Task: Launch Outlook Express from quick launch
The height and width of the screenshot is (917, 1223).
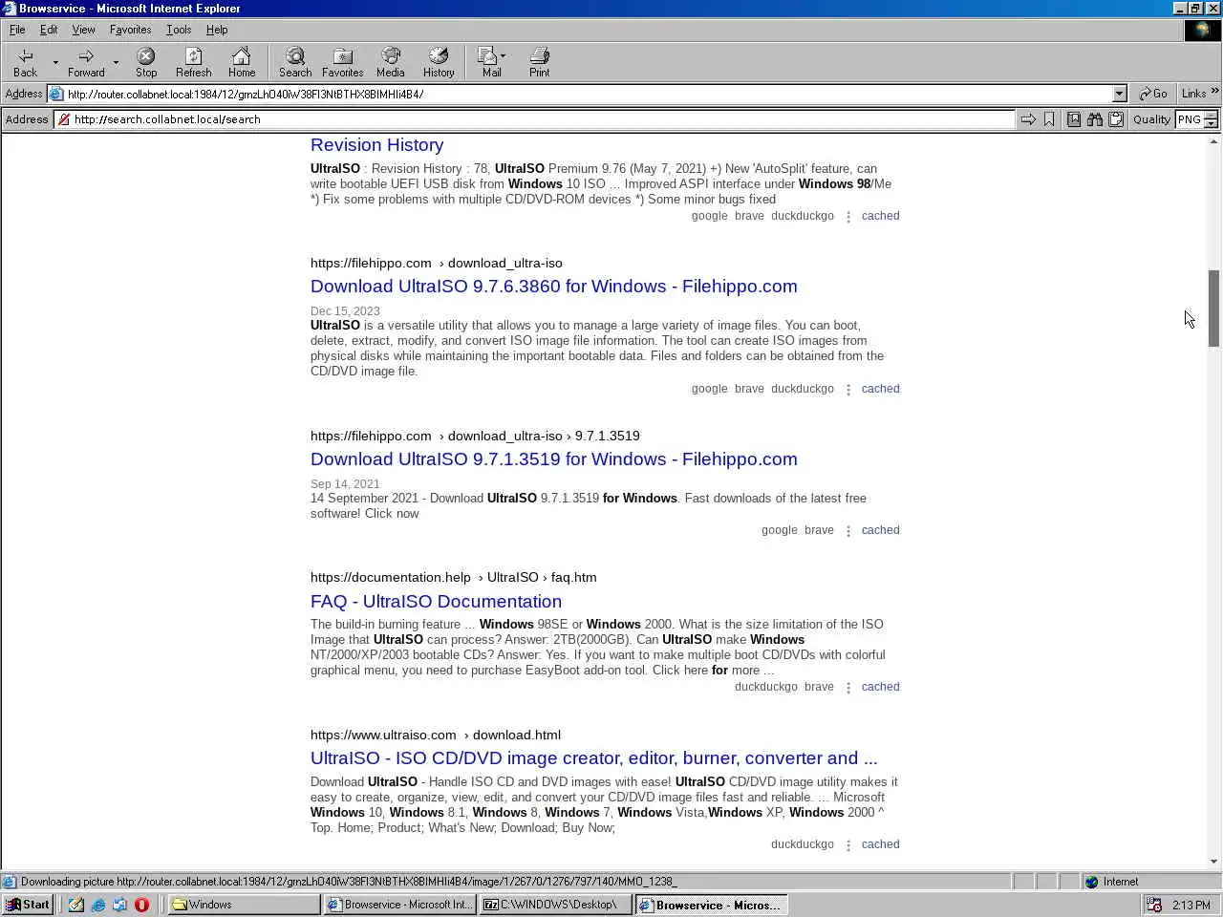Action: (119, 905)
